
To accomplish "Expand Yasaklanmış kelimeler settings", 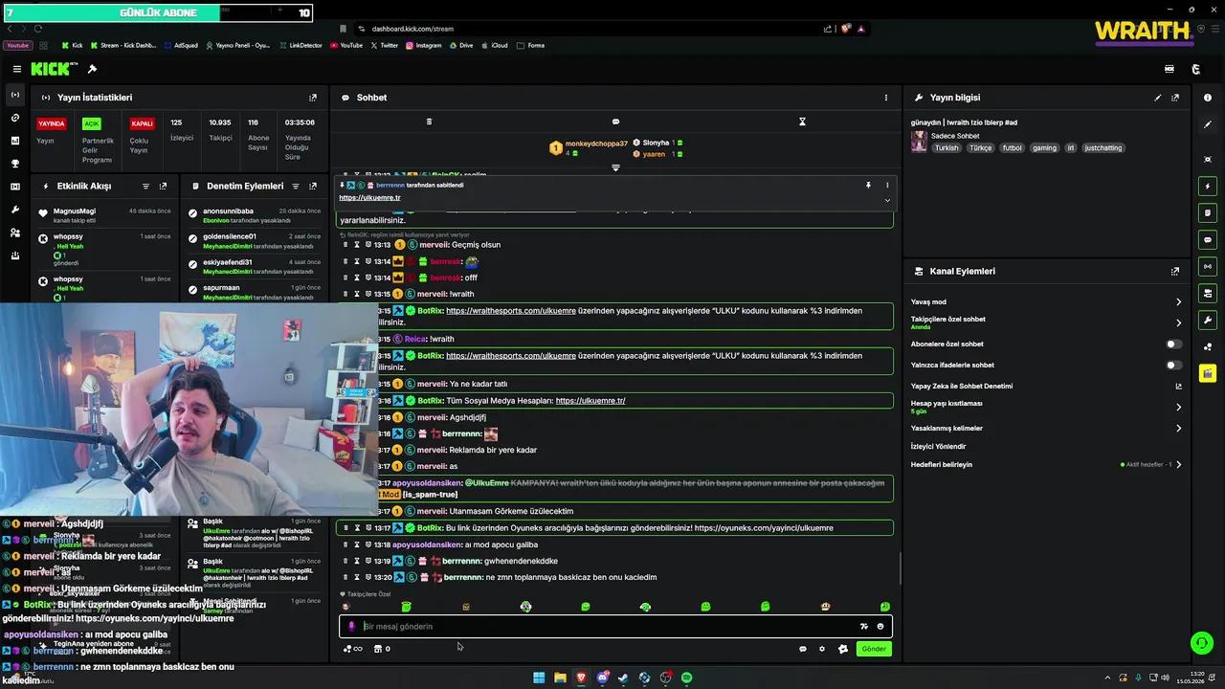I will click(1178, 429).
